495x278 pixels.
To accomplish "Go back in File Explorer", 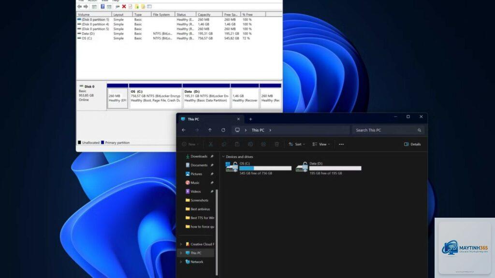I will [x=184, y=130].
